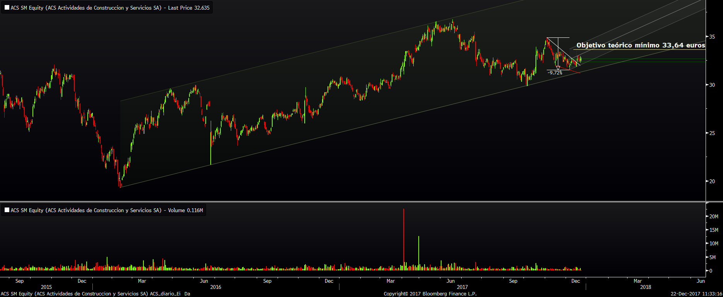The image size is (723, 297).
Task: Click the 2018 year label on time axis
Action: [646, 287]
